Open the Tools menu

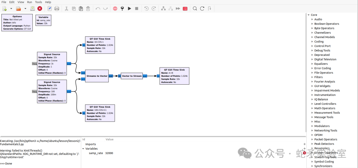(x=38, y=2)
